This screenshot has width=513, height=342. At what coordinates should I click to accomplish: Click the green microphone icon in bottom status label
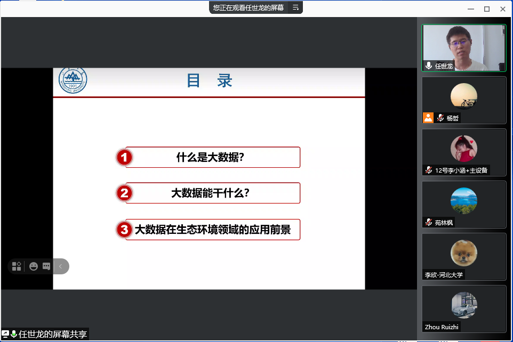[14, 334]
